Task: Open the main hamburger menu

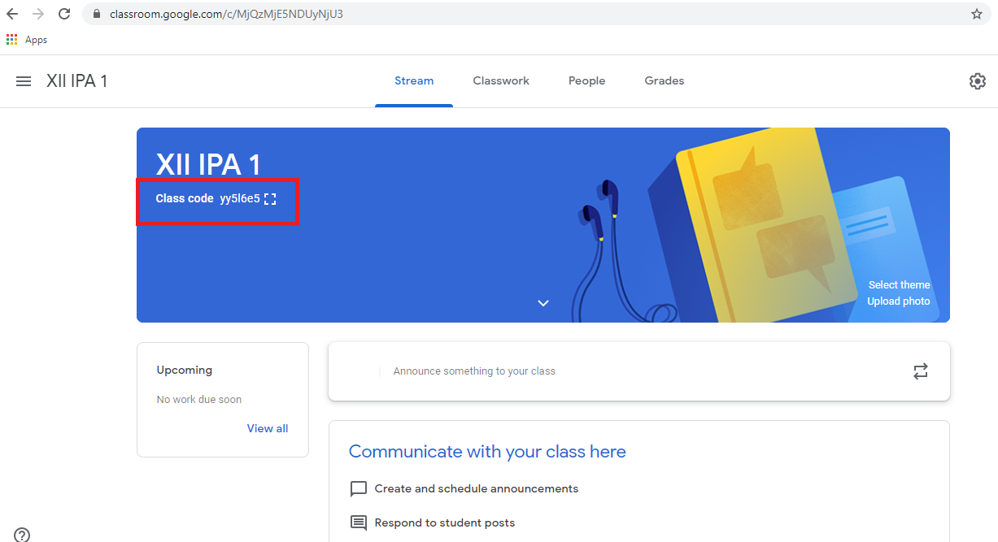Action: point(24,81)
